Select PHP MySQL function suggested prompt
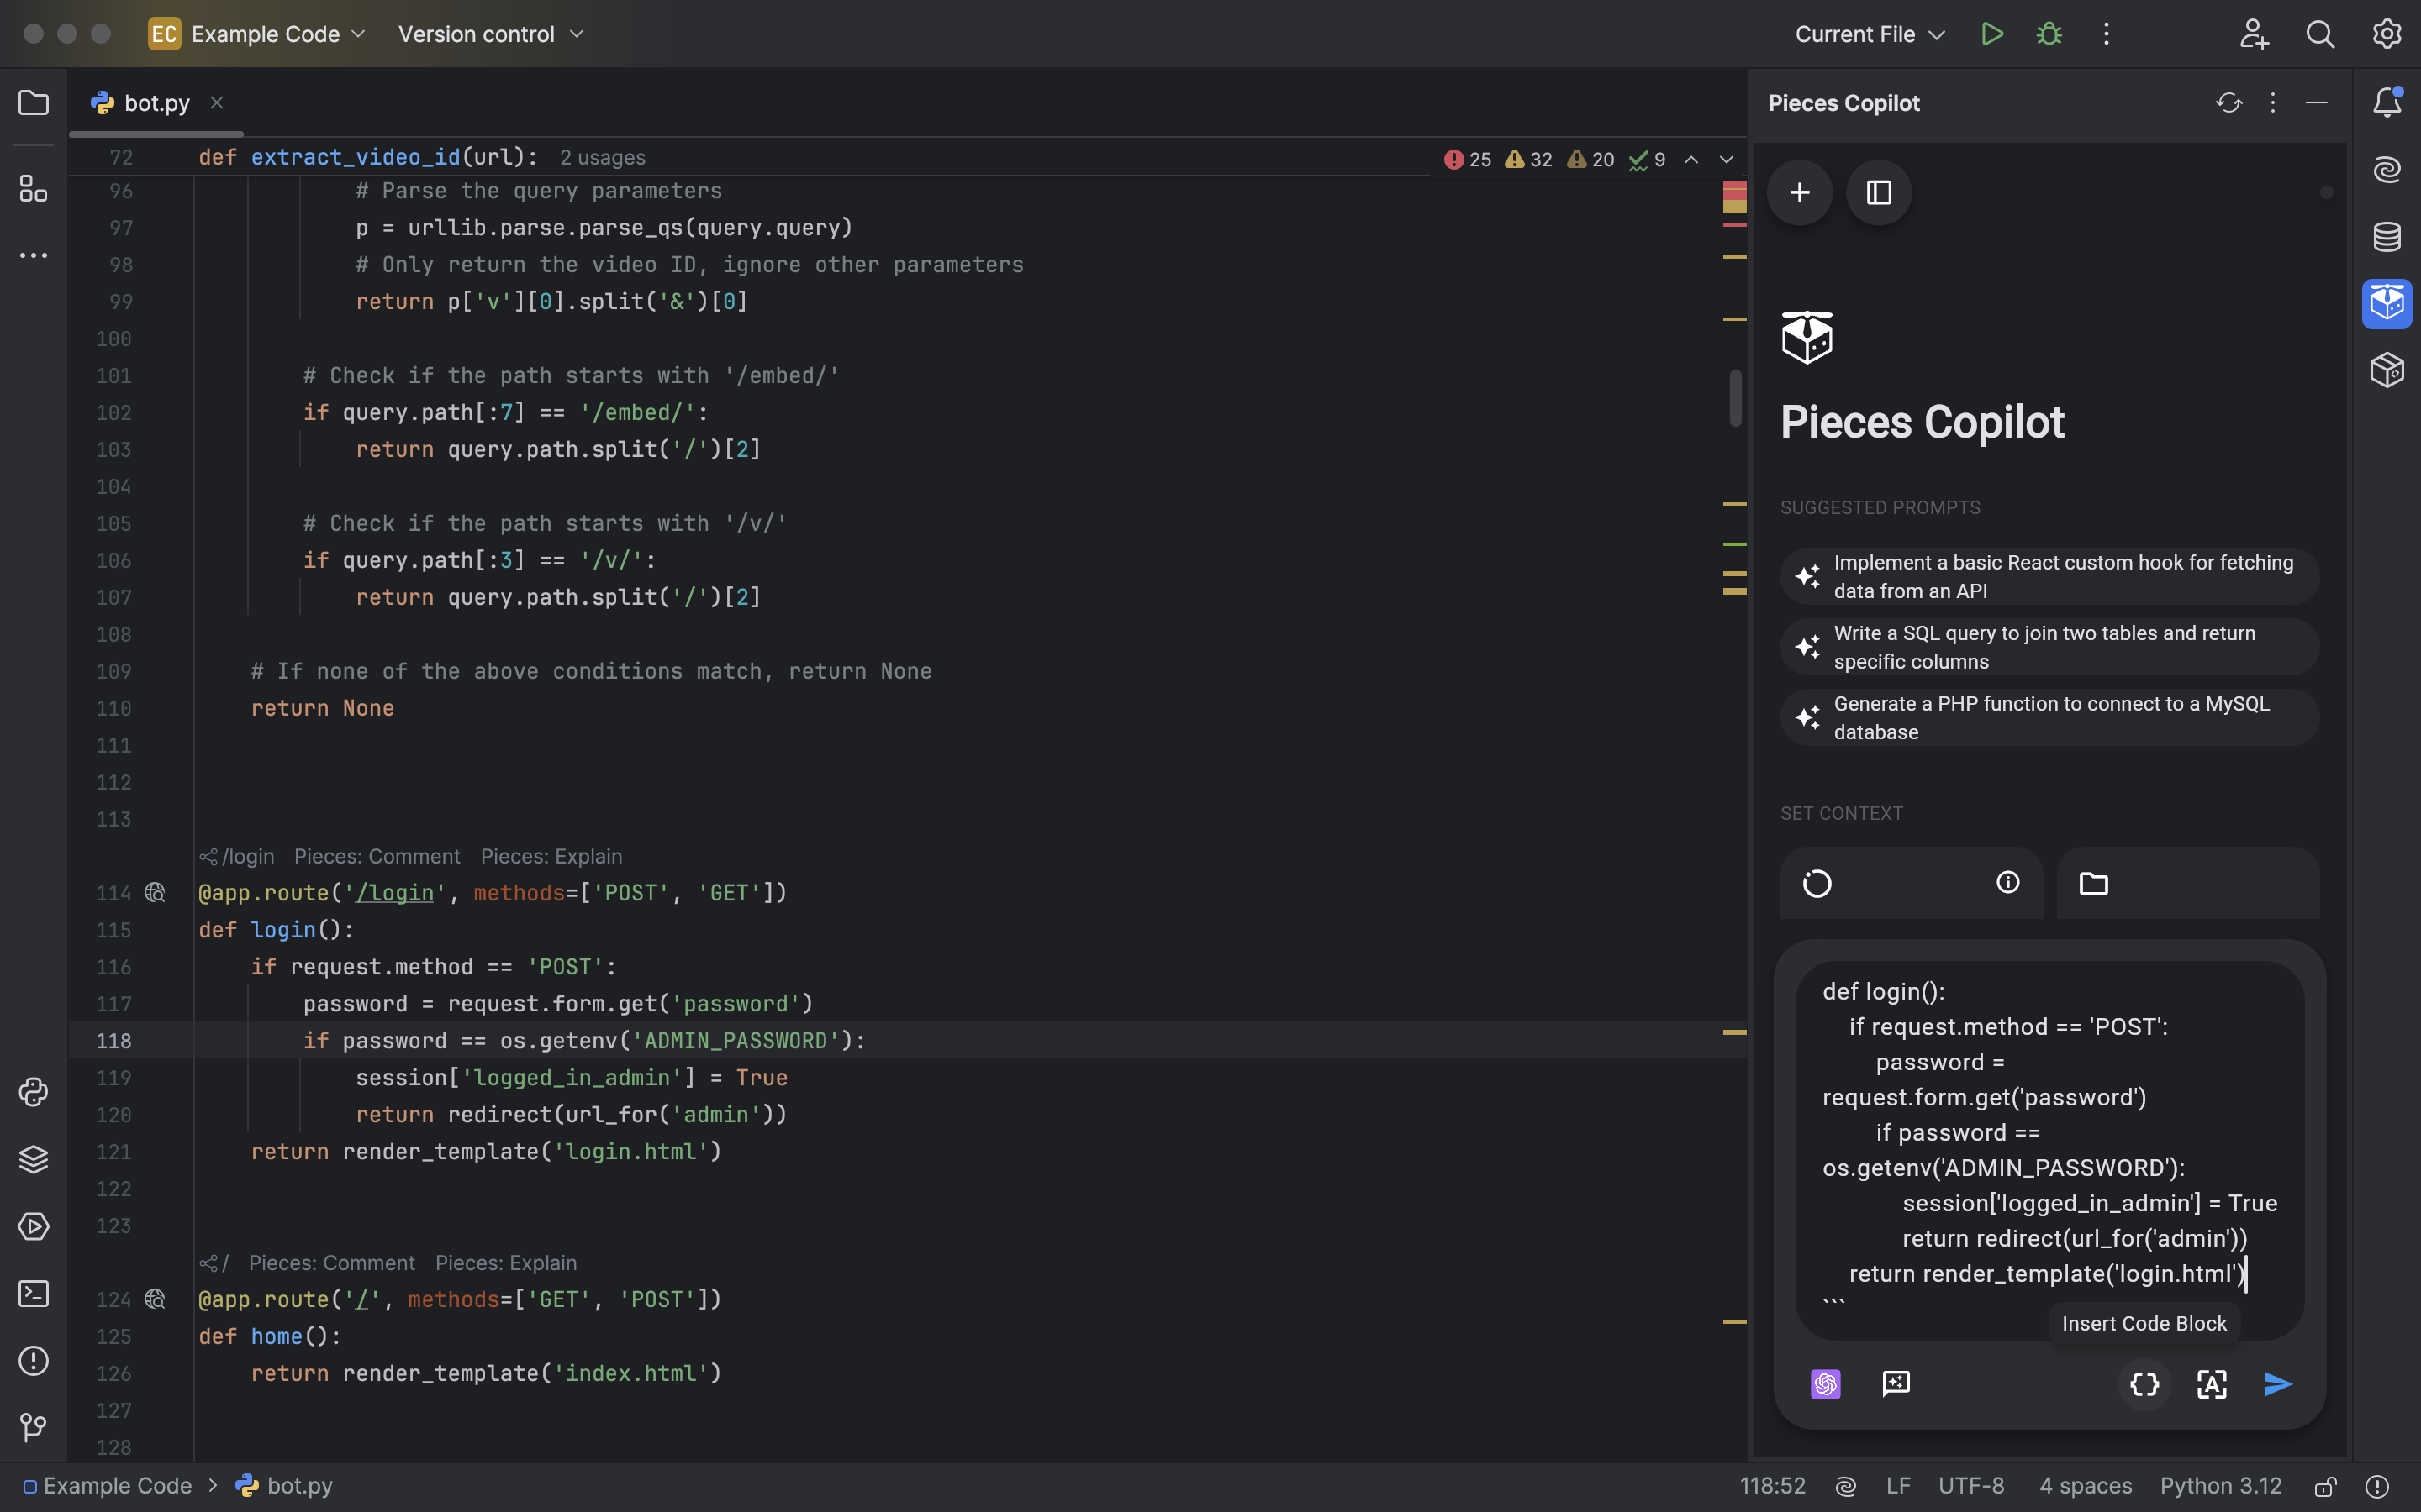This screenshot has width=2421, height=1512. pos(2049,717)
